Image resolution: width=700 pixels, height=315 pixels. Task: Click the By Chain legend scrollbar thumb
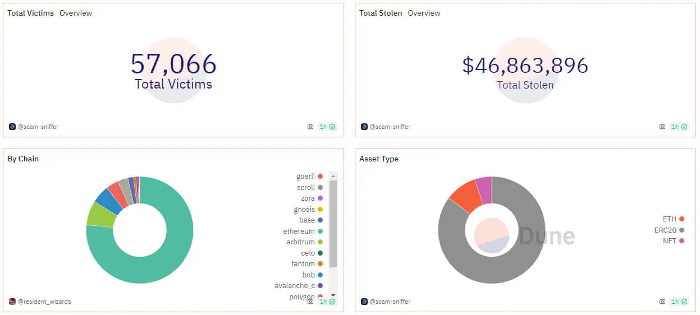(x=333, y=223)
